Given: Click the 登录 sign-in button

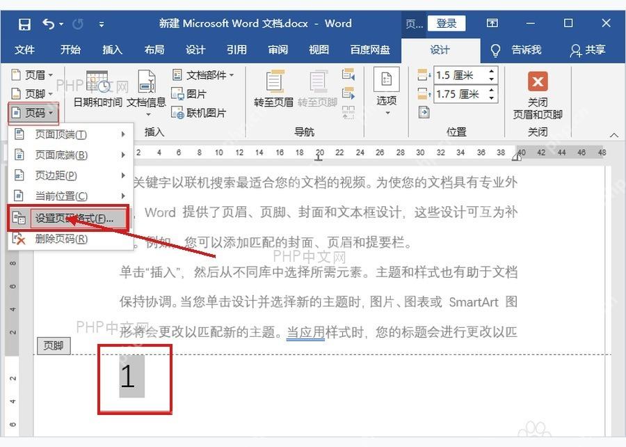Looking at the screenshot, I should (447, 23).
